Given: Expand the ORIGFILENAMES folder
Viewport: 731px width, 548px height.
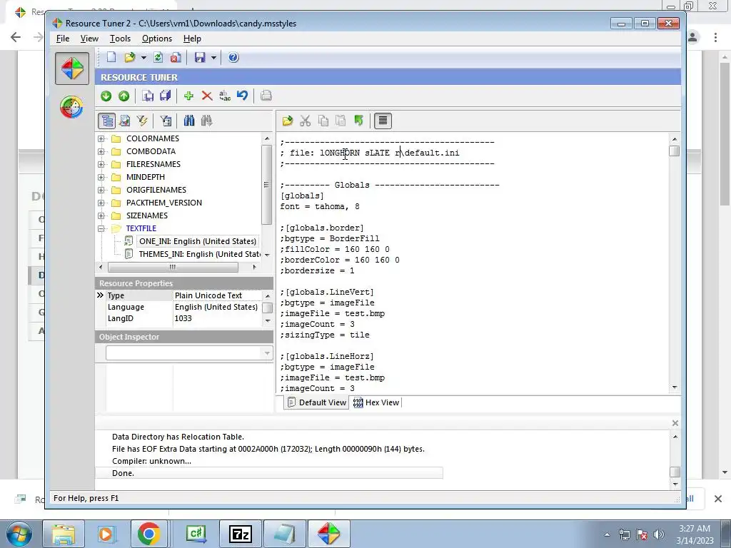Looking at the screenshot, I should 101,190.
